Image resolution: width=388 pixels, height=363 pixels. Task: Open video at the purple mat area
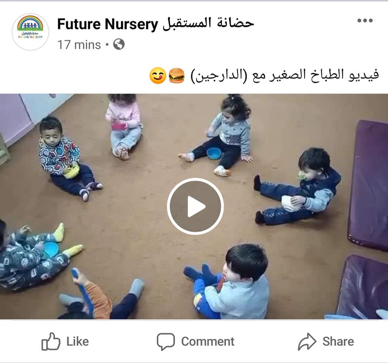(x=368, y=186)
